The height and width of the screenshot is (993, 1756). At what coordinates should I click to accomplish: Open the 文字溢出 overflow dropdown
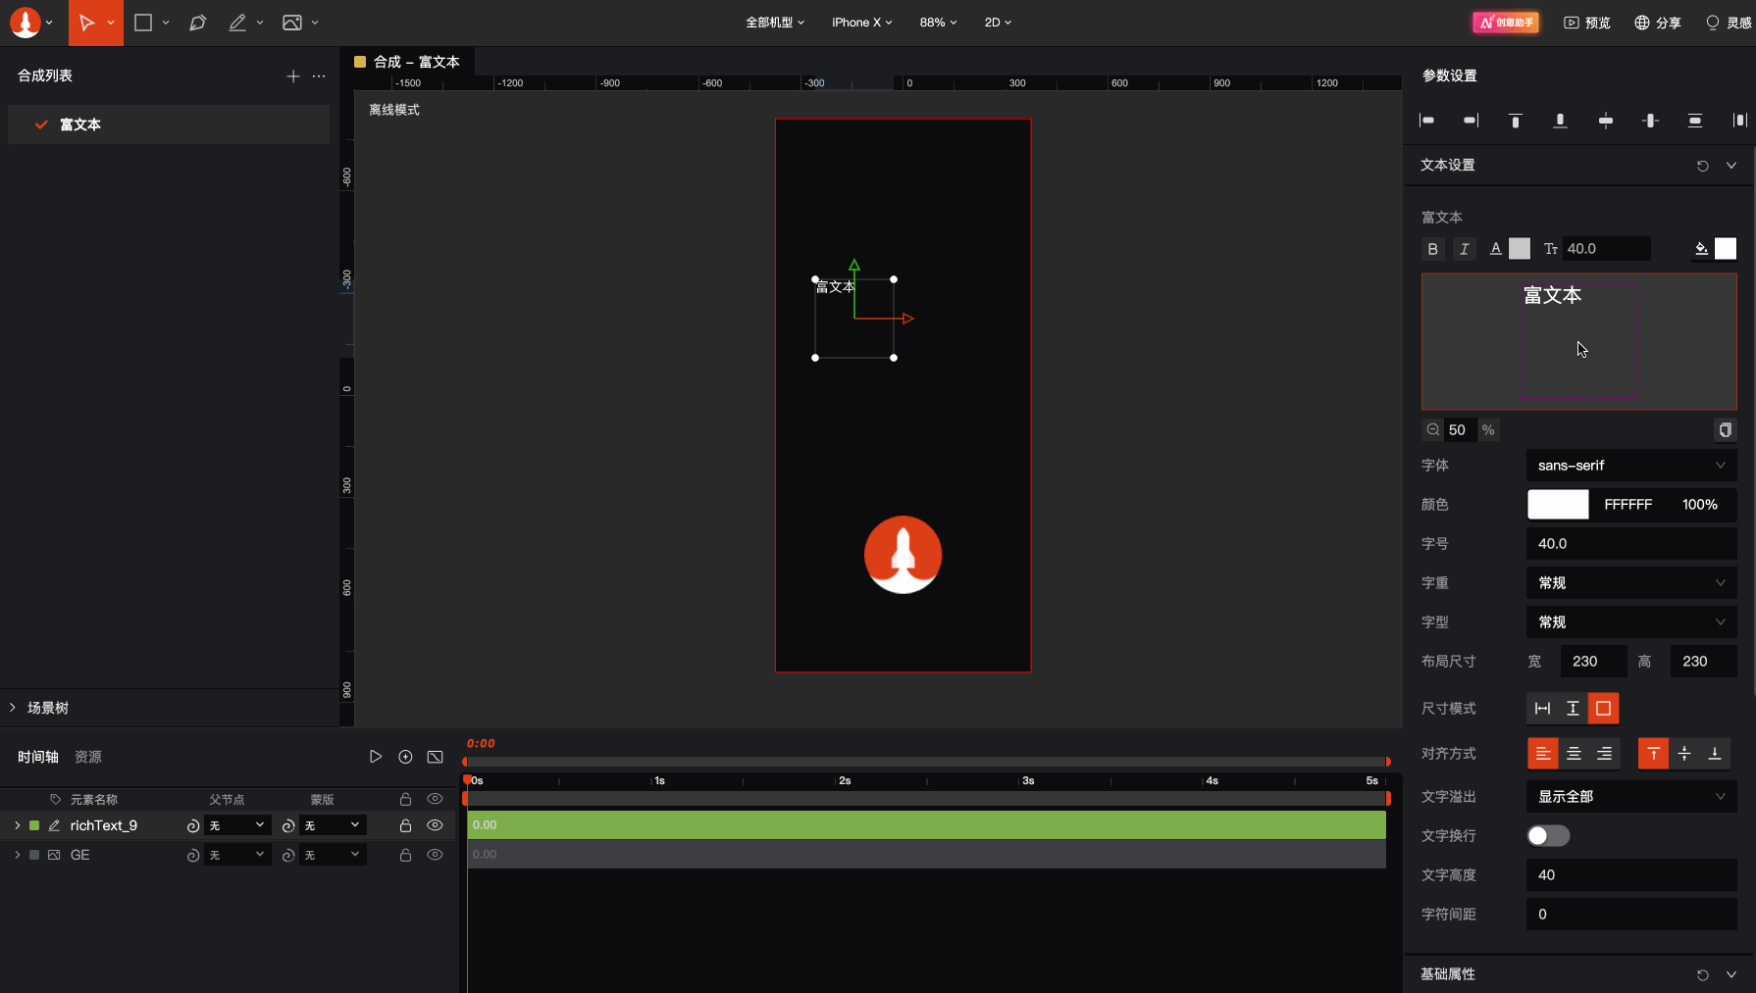(x=1631, y=797)
